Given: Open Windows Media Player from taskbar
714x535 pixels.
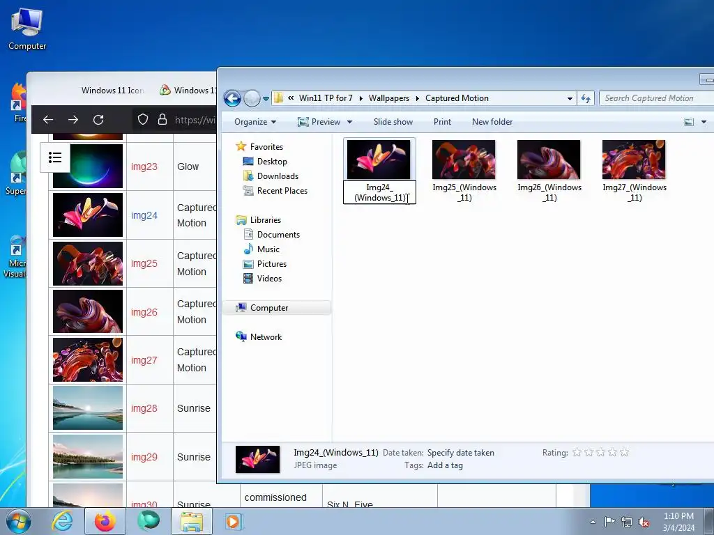Looking at the screenshot, I should (x=234, y=521).
